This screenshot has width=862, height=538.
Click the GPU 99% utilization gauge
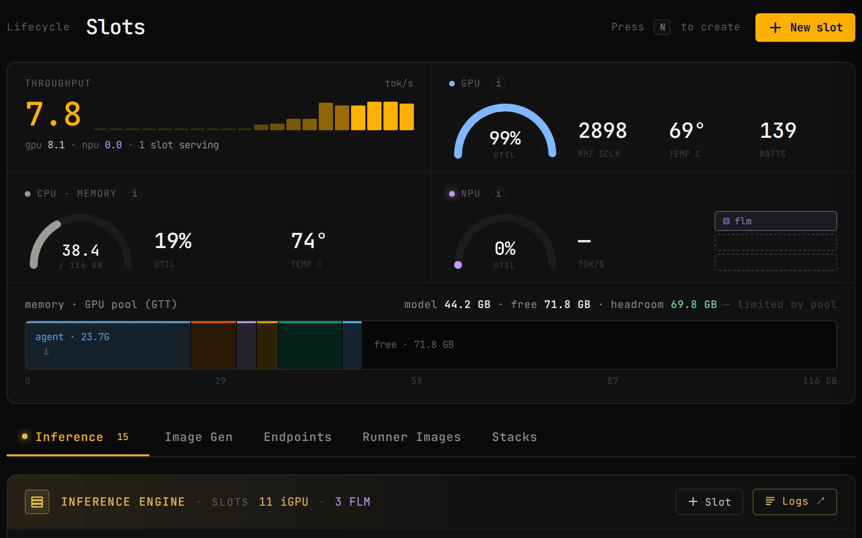click(x=505, y=131)
